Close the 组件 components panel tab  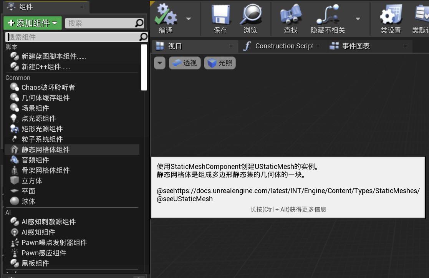click(82, 7)
